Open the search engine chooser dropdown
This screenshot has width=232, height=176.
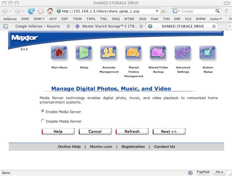[x=179, y=11]
